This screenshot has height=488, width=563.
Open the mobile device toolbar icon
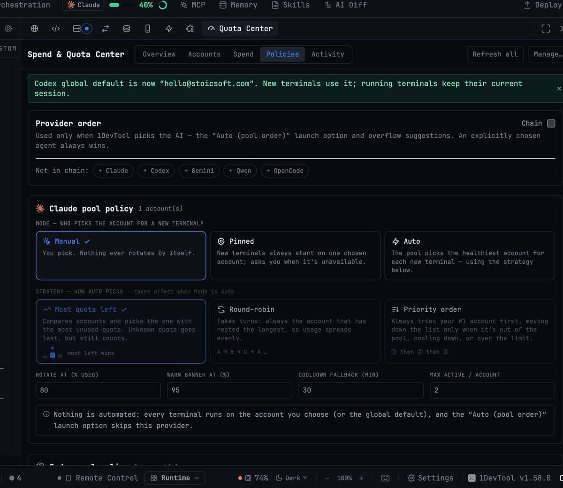tap(147, 29)
